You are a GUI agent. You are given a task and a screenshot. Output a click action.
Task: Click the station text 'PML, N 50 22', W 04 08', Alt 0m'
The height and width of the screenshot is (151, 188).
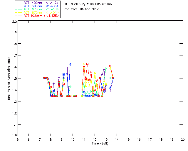[x=87, y=4]
